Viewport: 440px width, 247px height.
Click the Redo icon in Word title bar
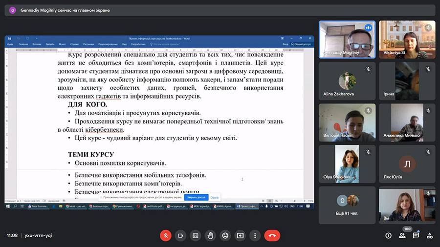point(27,39)
